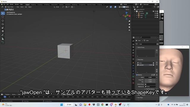Screen dimensions: 190x107
Task: Open the Texture properties checker tab
Action: tap(133, 83)
